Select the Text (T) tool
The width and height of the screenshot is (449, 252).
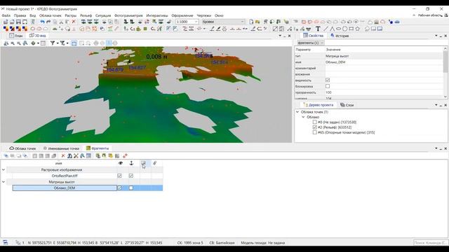click(x=318, y=29)
